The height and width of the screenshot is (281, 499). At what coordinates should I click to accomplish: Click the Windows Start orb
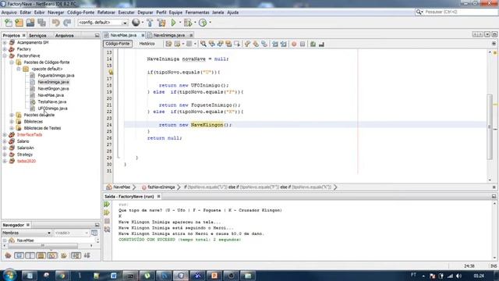[x=9, y=275]
